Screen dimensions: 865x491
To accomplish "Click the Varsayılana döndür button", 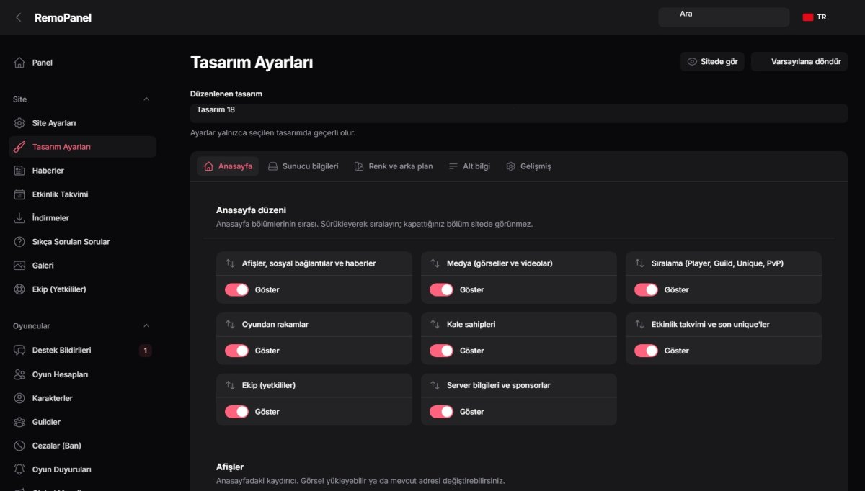I will (799, 62).
